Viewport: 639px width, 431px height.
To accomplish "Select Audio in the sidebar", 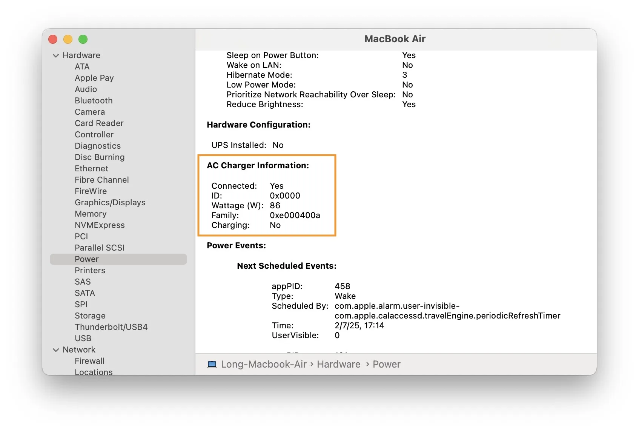I will coord(86,89).
